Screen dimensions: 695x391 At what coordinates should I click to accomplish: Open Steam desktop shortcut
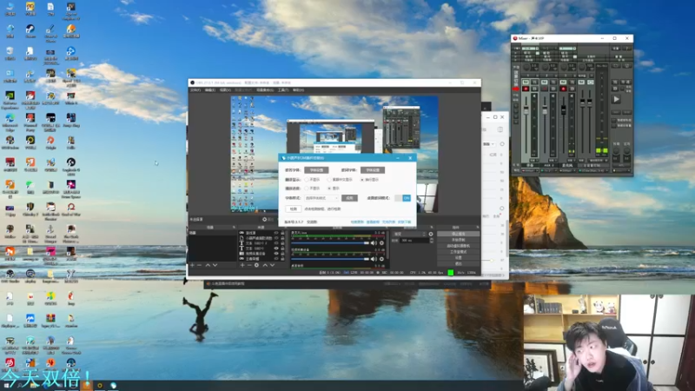click(30, 32)
